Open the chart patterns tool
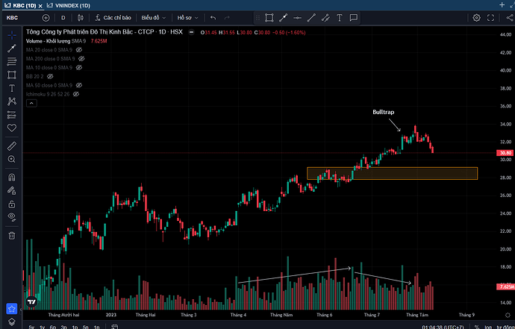 click(x=12, y=101)
